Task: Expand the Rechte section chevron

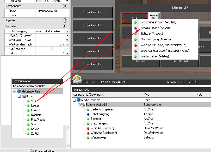Action: coord(65,21)
